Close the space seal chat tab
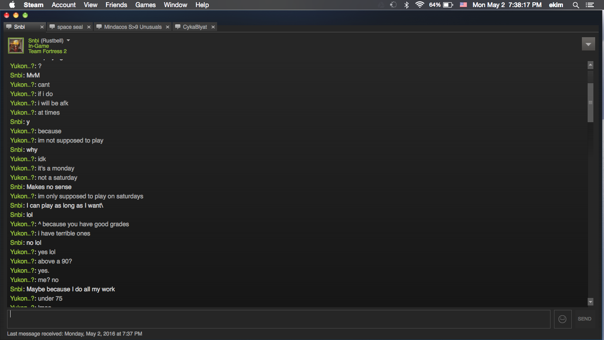604x340 pixels. point(88,27)
